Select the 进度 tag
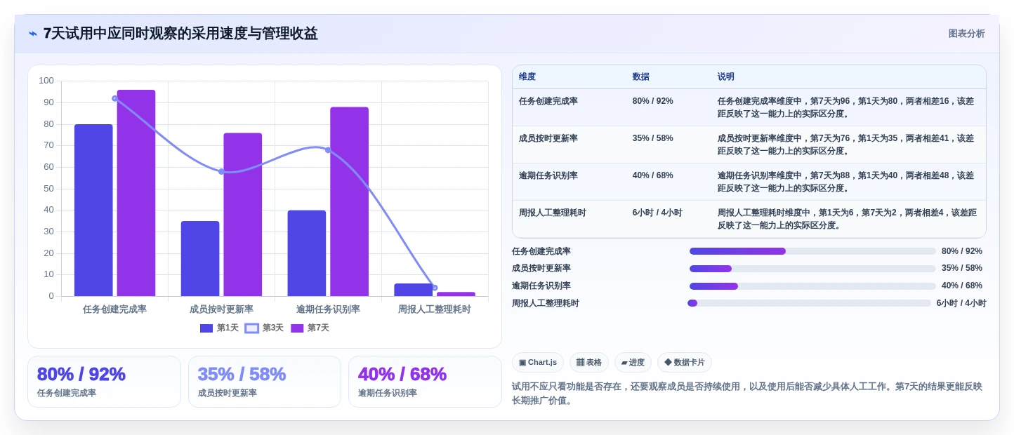This screenshot has width=1014, height=435. [633, 363]
